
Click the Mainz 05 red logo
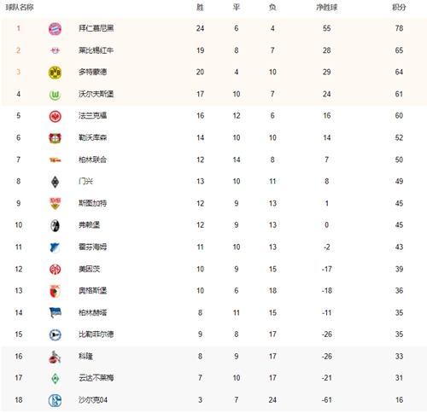click(55, 270)
